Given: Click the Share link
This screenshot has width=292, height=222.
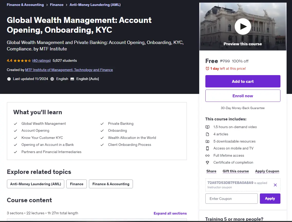Looking at the screenshot, I should pos(211,171).
